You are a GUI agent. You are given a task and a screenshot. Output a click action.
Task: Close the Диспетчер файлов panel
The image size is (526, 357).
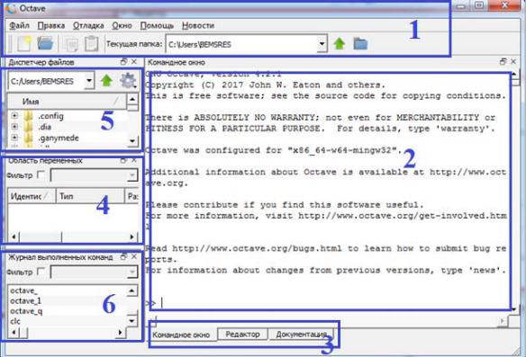134,62
